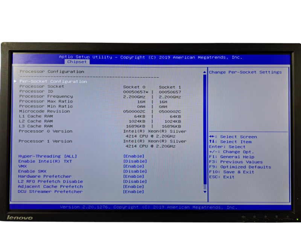
Task: Click Socket 0 L3 cache value 16896KB
Action: click(135, 126)
